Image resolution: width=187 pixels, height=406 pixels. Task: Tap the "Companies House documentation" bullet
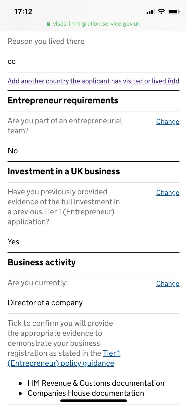click(x=86, y=393)
